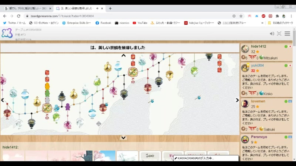This screenshot has width=296, height=166.
Task: Click hide1412's coin counter icon
Action: tap(243, 57)
